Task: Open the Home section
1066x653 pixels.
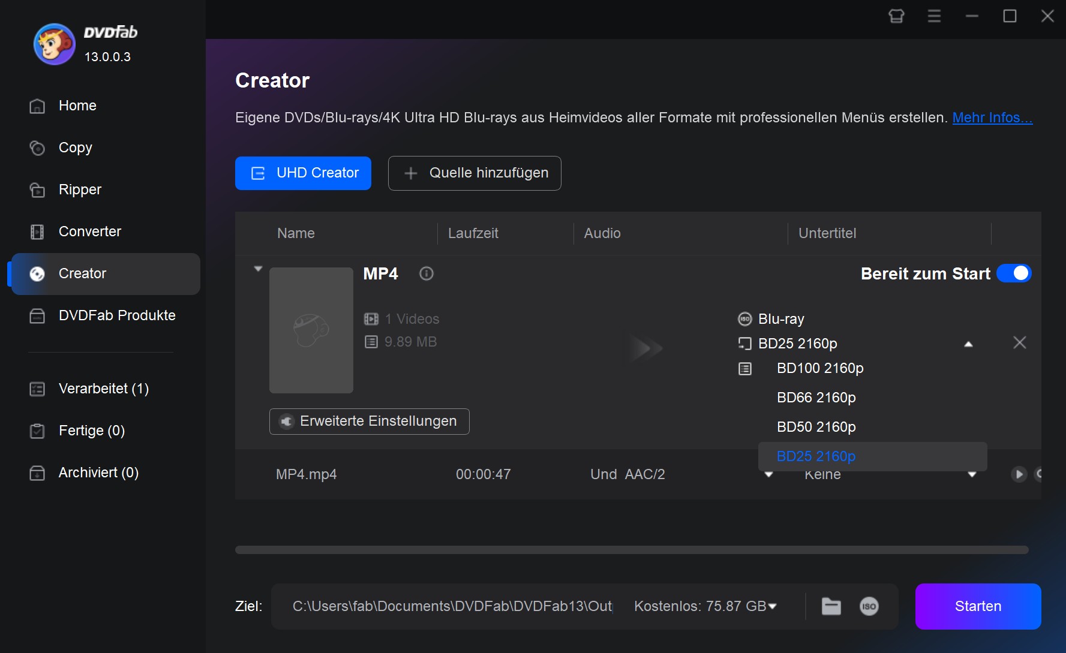Action: pyautogui.click(x=106, y=106)
